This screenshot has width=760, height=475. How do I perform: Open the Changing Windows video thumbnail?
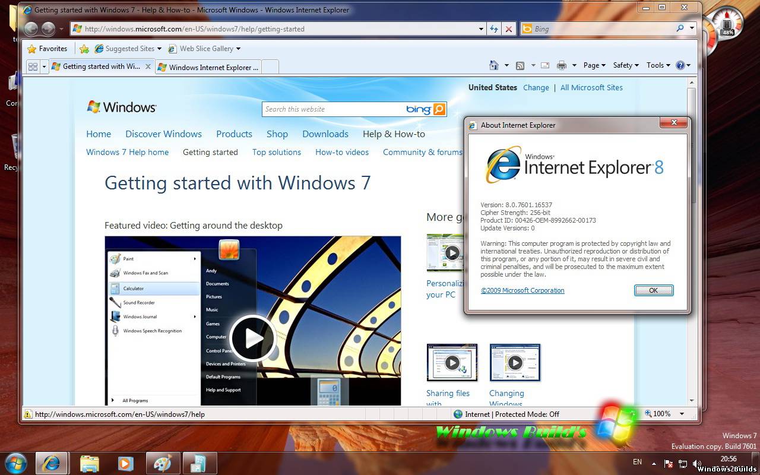[515, 362]
